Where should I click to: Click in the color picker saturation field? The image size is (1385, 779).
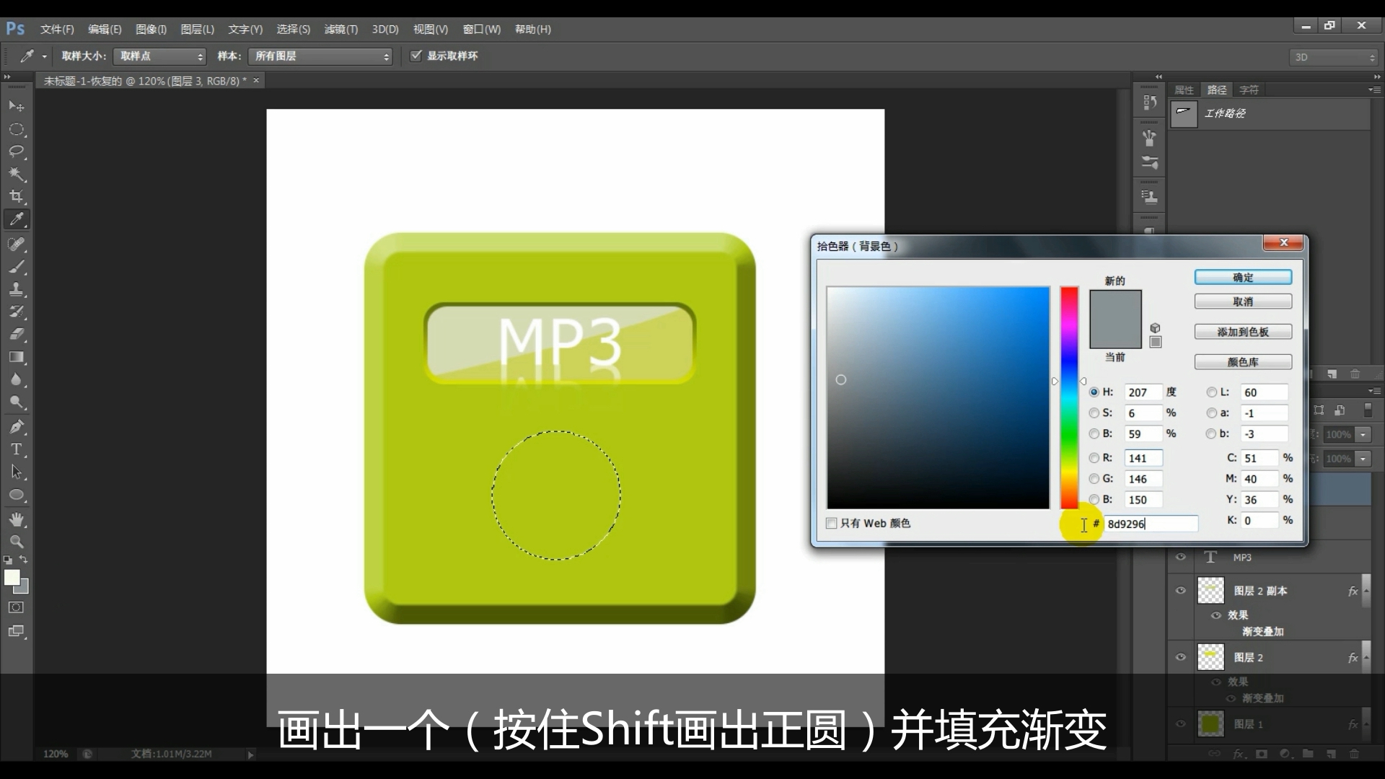1143,413
